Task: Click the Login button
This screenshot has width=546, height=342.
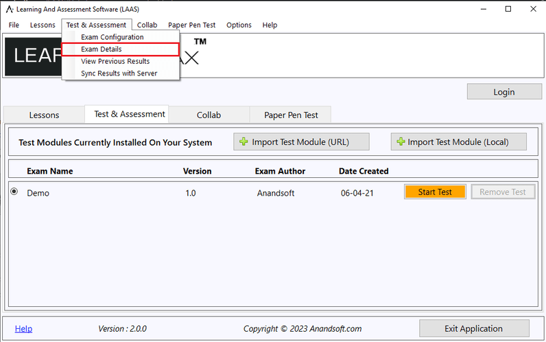Action: pyautogui.click(x=503, y=92)
